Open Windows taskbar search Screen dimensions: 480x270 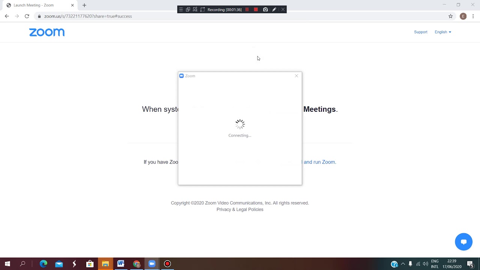click(22, 264)
